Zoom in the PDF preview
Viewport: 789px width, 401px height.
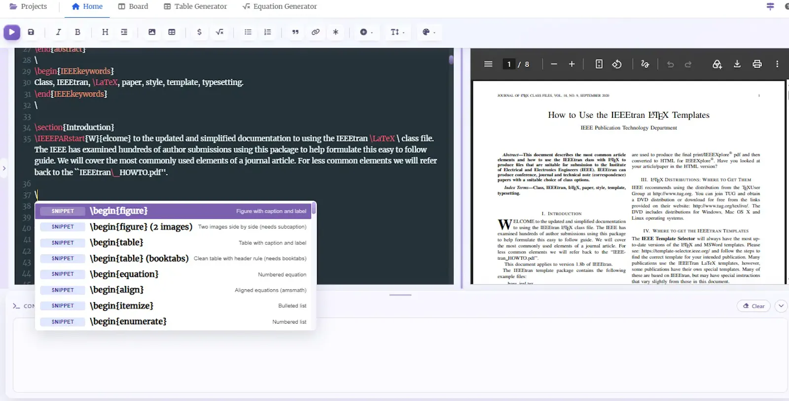(572, 64)
